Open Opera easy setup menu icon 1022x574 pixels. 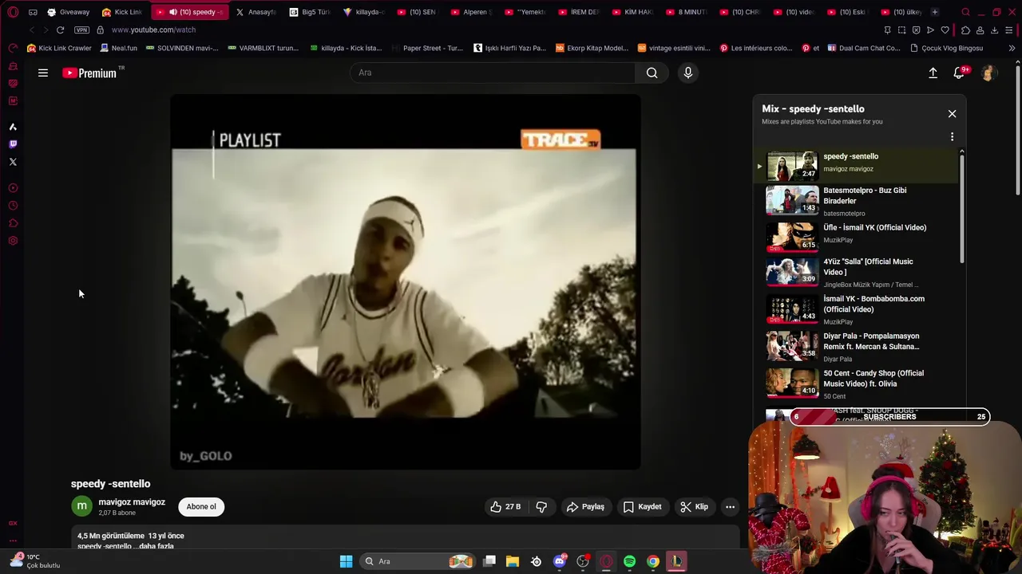(x=1009, y=30)
